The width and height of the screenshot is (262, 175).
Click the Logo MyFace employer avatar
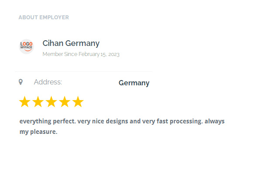26,46
